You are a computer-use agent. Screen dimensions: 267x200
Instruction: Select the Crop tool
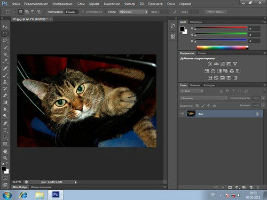[x=5, y=54]
